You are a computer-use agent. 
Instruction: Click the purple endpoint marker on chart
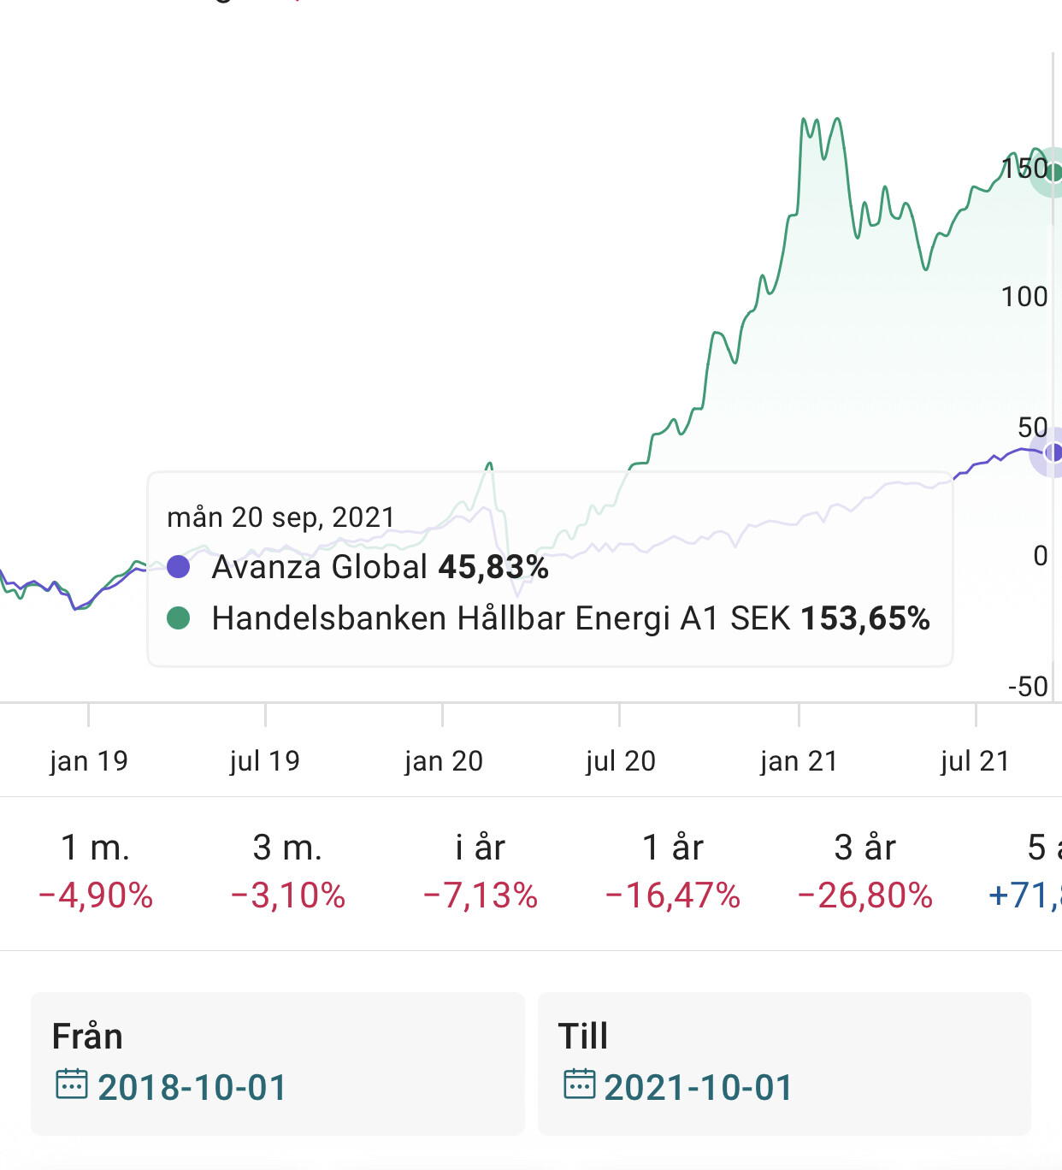(1054, 452)
